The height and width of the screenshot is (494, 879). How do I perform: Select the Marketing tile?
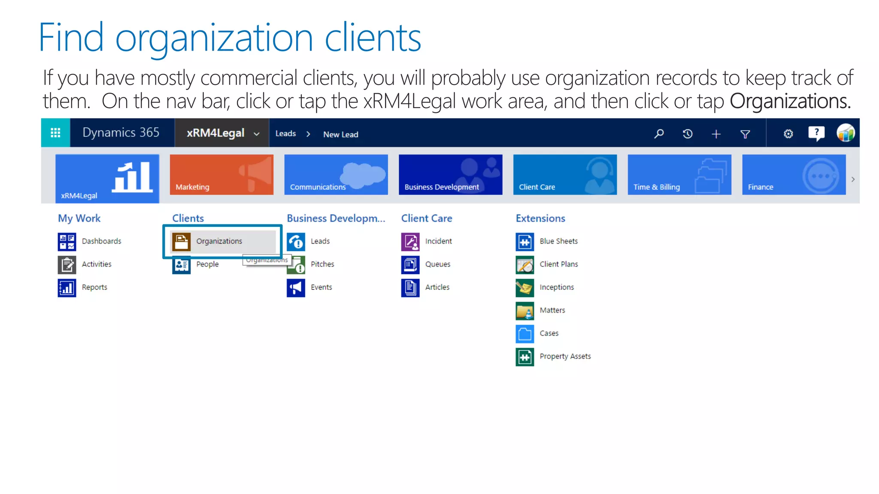pos(221,175)
